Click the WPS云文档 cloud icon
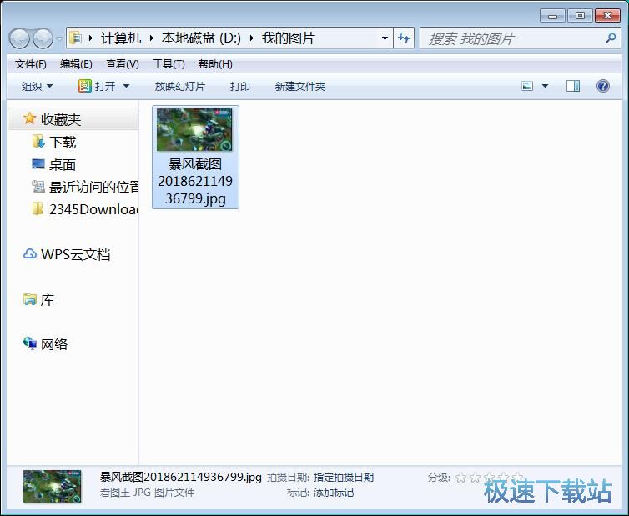629x516 pixels. click(x=30, y=253)
